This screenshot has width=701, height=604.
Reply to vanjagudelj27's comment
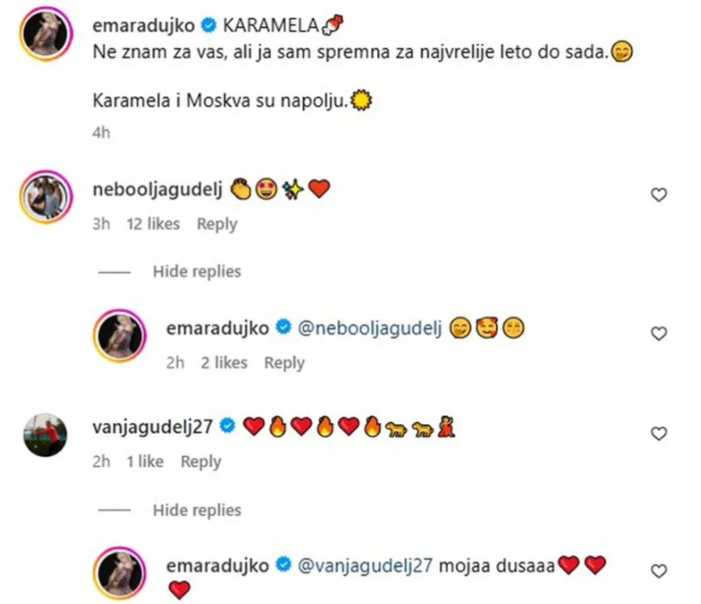click(x=201, y=462)
